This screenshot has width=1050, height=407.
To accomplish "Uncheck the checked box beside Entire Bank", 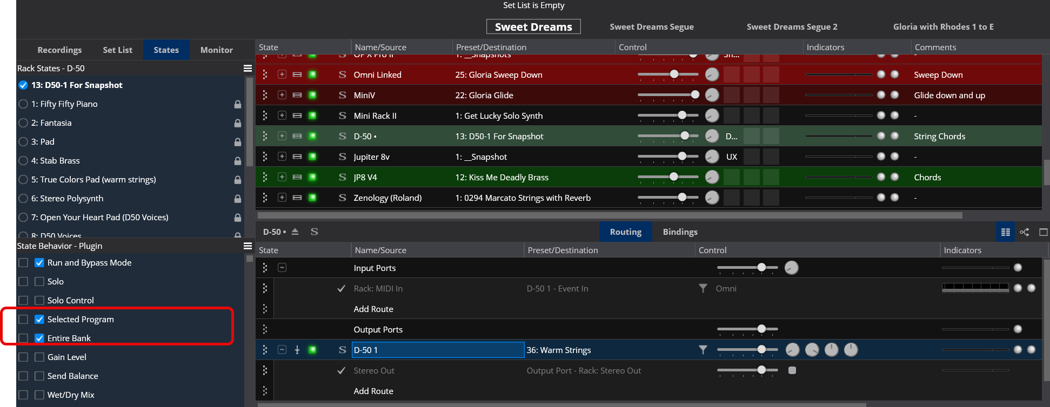I will (39, 338).
